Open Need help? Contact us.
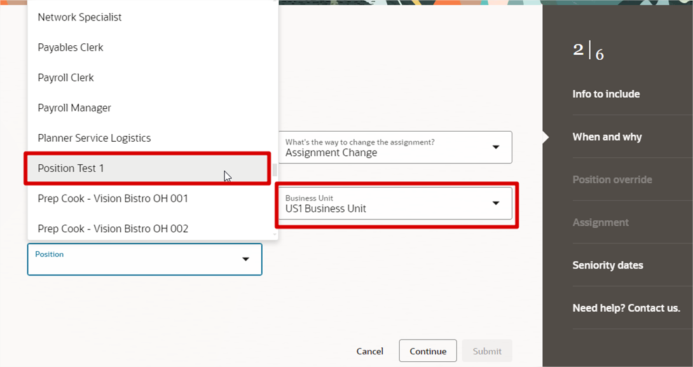693x367 pixels. 626,308
